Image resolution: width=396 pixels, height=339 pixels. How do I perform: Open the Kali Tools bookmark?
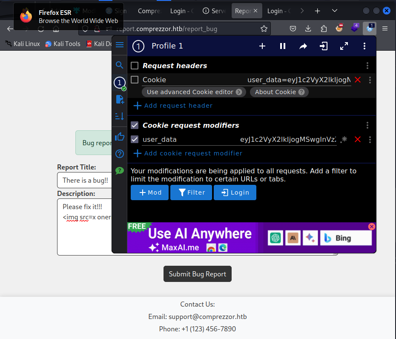tap(63, 44)
